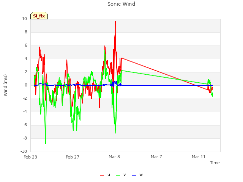The image size is (243, 182).
Task: Click the y-axis label -6
Action: [25, 125]
